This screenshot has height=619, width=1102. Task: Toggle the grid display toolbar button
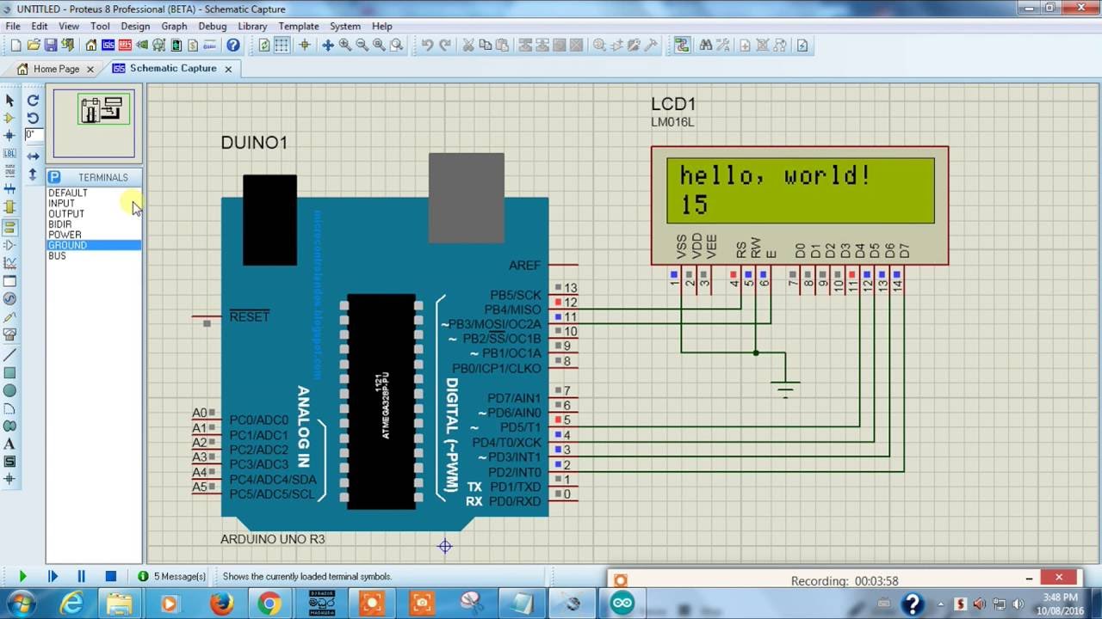coord(282,46)
